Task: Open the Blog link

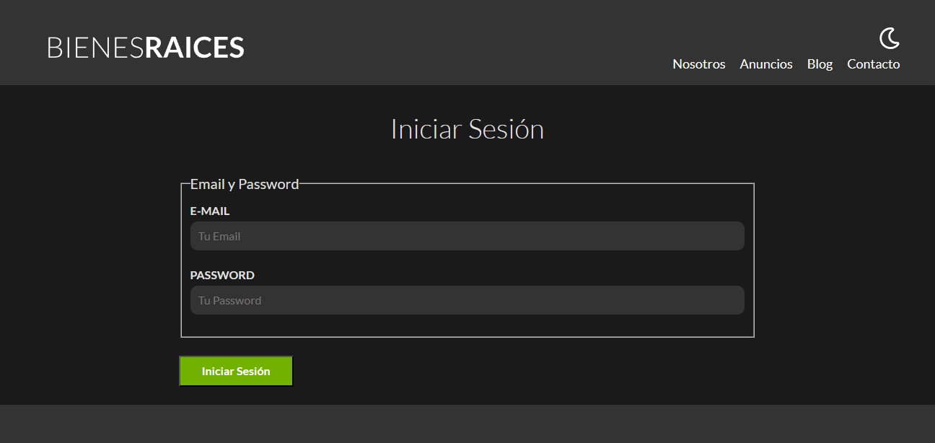Action: (x=820, y=64)
